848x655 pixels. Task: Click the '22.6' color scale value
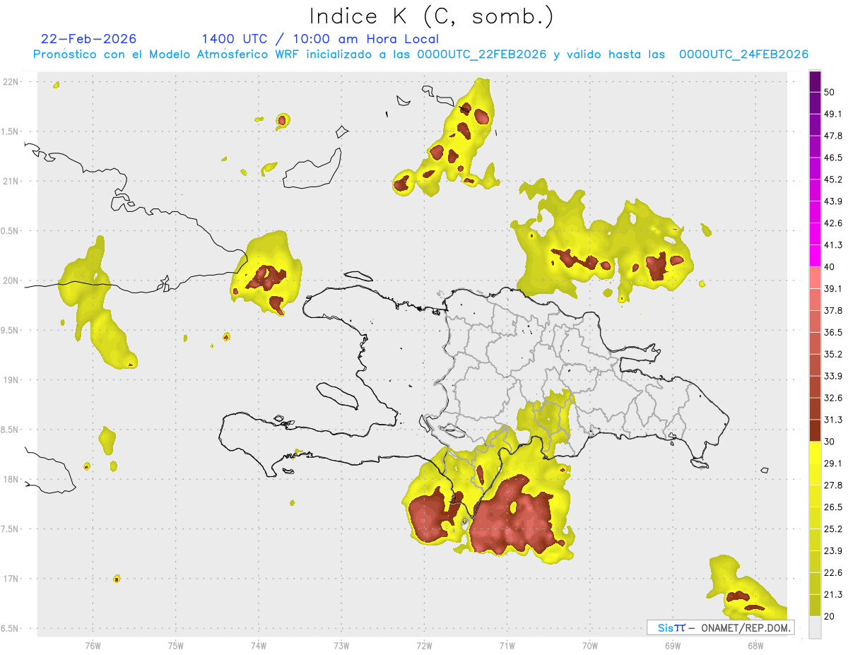tap(833, 573)
